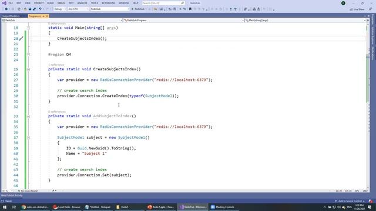Viewport: 376px width, 211px height.
Task: Open the Debug configuration dropdown
Action: 60,9
